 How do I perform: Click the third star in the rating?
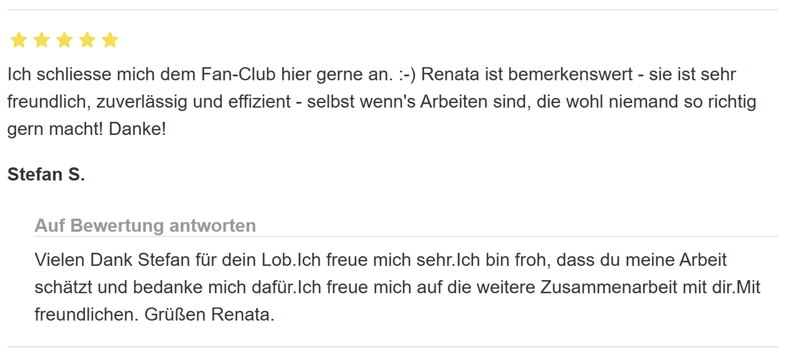tap(64, 40)
